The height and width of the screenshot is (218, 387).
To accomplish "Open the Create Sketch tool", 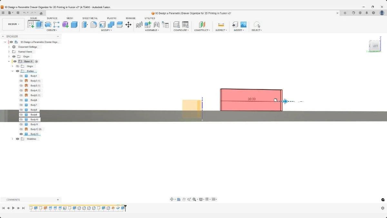I will [x=31, y=25].
